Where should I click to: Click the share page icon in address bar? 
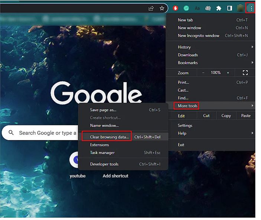pyautogui.click(x=151, y=8)
